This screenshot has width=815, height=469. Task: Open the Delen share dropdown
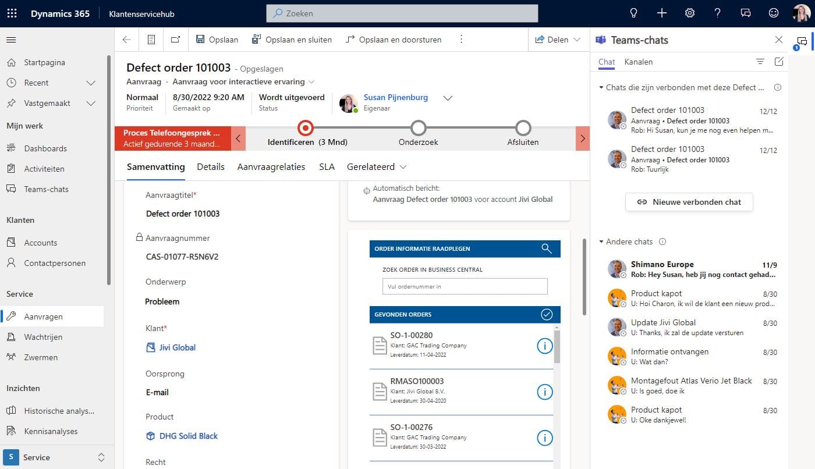click(558, 40)
